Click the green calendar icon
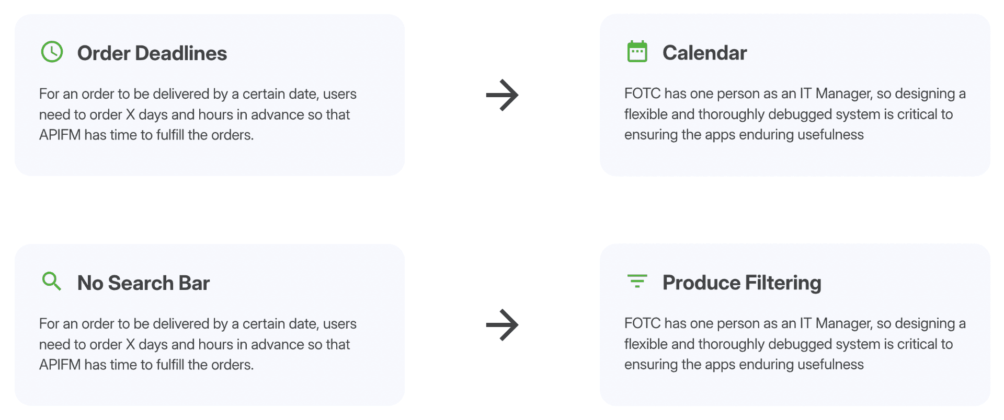Viewport: 1004px width, 420px height. coord(637,52)
